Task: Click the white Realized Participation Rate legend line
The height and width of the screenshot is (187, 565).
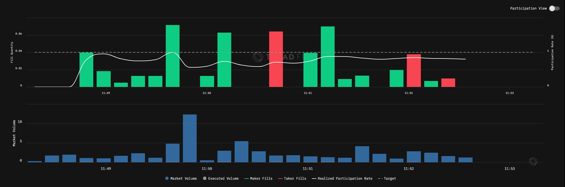Action: coord(314,179)
